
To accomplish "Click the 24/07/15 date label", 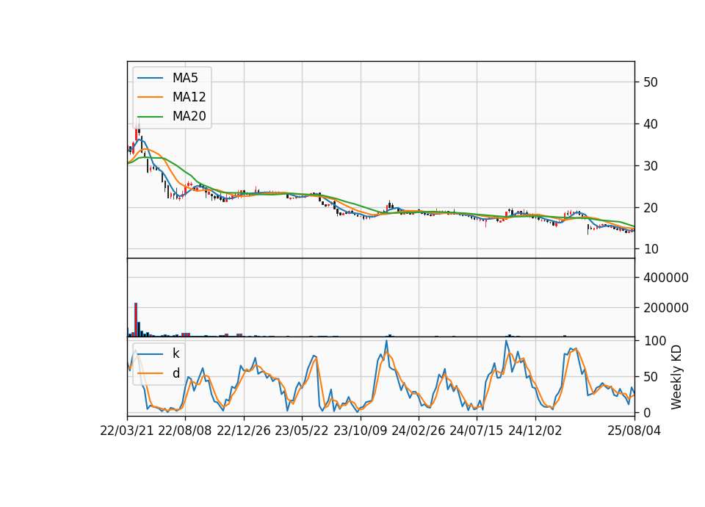I will coord(476,431).
